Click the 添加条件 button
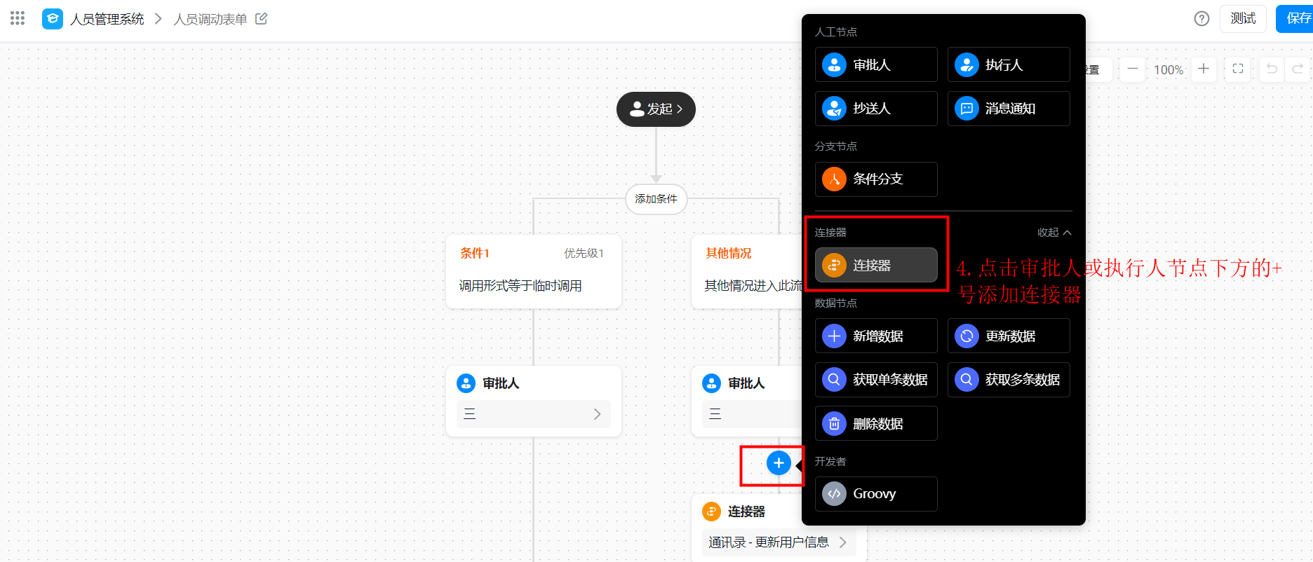The width and height of the screenshot is (1313, 562). click(656, 199)
